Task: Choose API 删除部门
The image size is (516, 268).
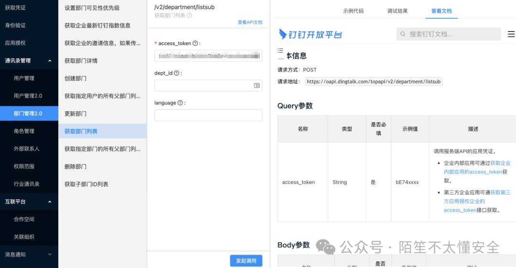Action: [102, 167]
